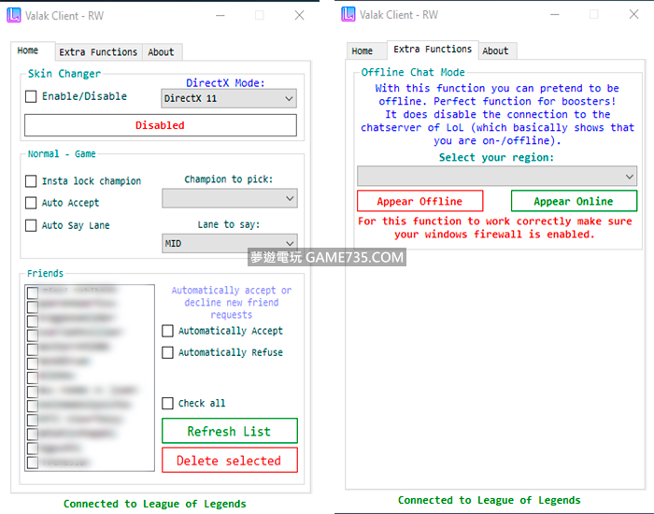
Task: Click 'Connected to League of Legends' in left window
Action: (155, 504)
